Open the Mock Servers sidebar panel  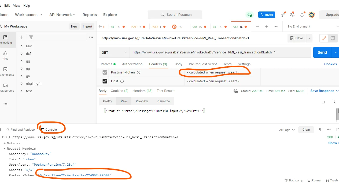pos(5,87)
